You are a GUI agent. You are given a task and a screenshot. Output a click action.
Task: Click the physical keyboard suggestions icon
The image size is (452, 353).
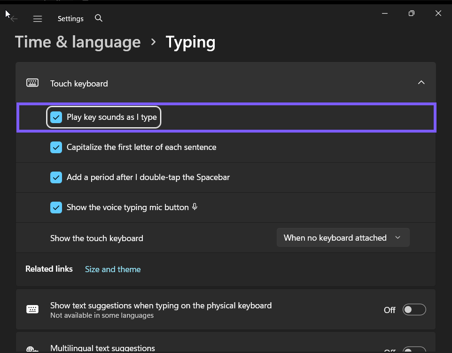coord(32,309)
